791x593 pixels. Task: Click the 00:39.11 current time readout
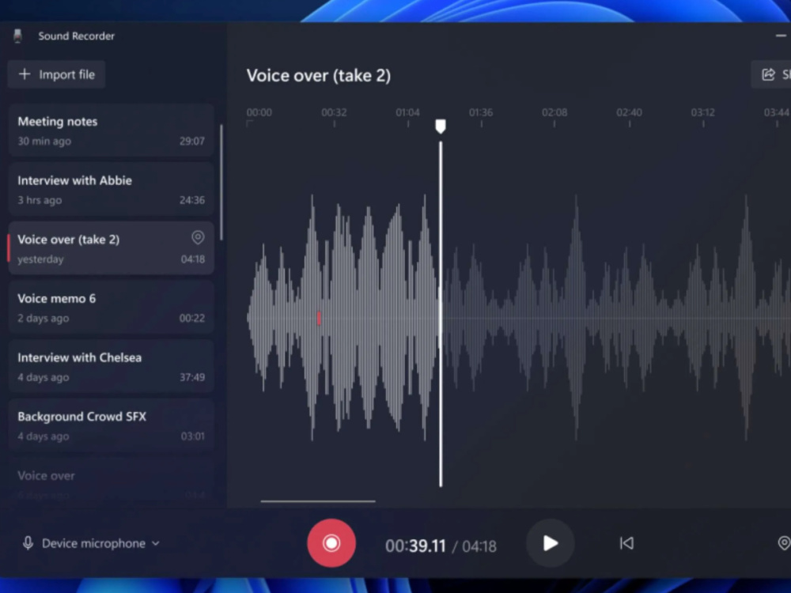(416, 546)
